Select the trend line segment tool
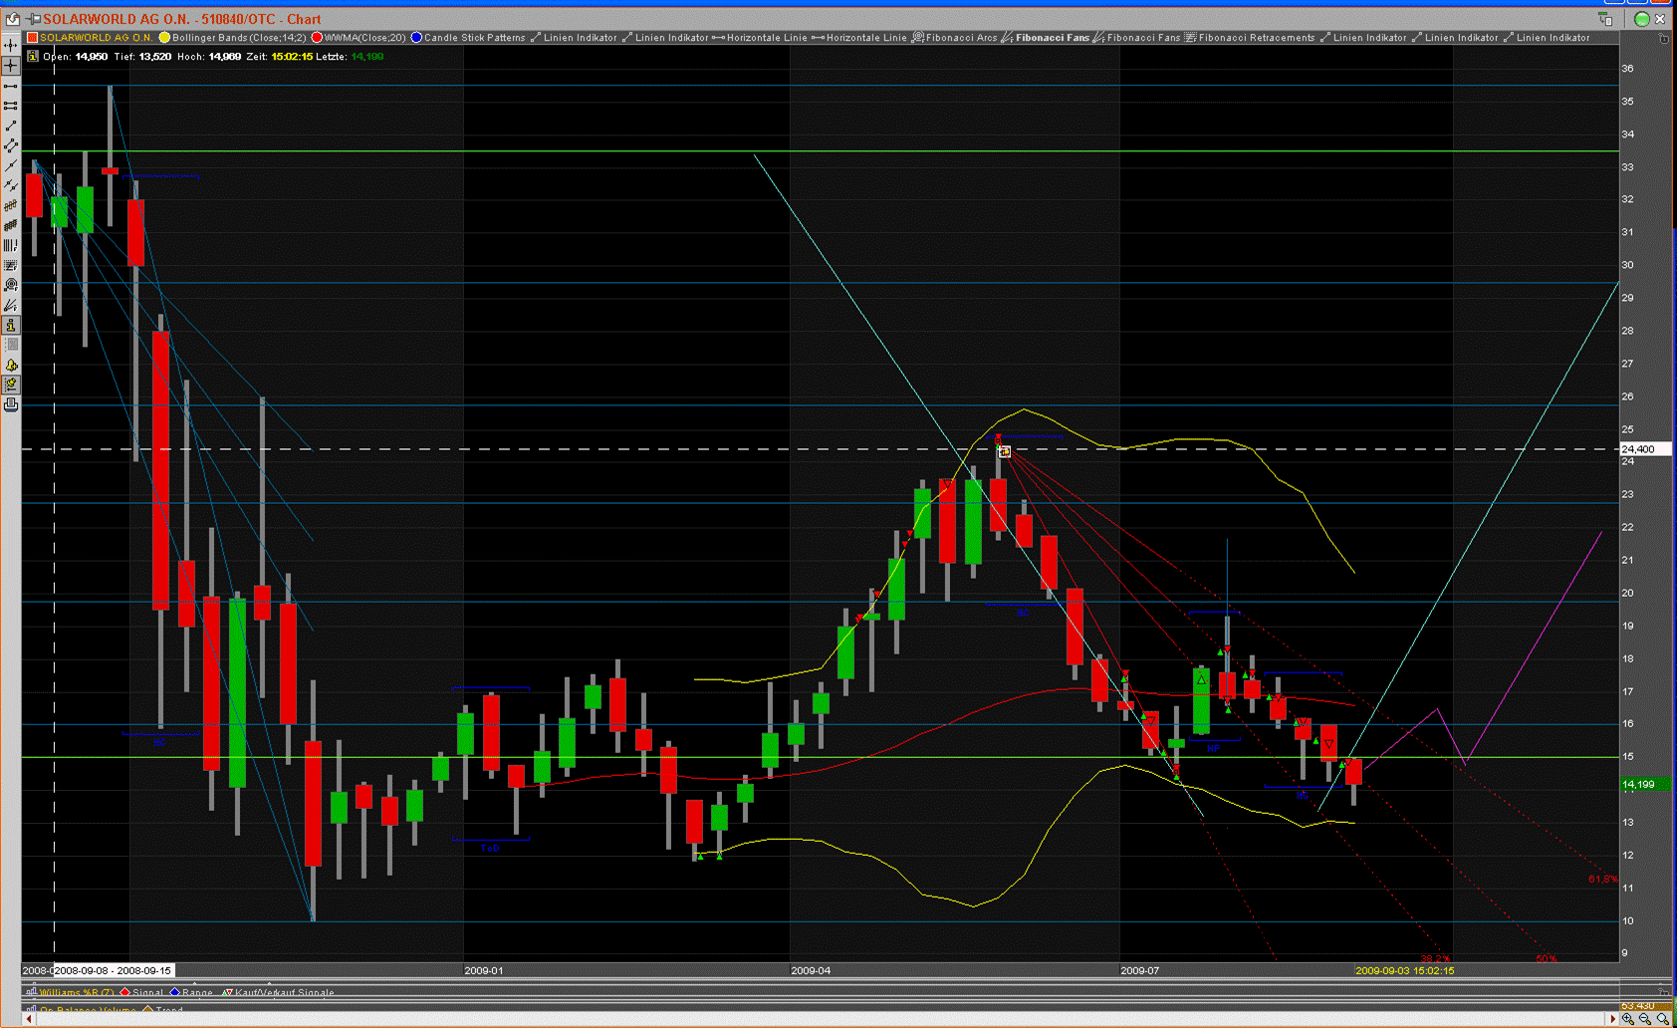The image size is (1677, 1028). pyautogui.click(x=11, y=126)
